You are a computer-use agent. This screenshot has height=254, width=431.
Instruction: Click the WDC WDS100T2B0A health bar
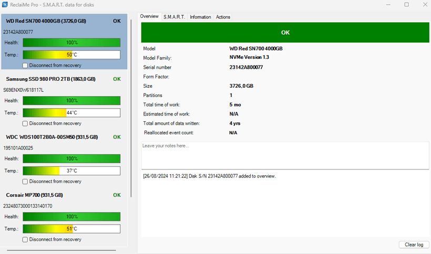(x=71, y=158)
